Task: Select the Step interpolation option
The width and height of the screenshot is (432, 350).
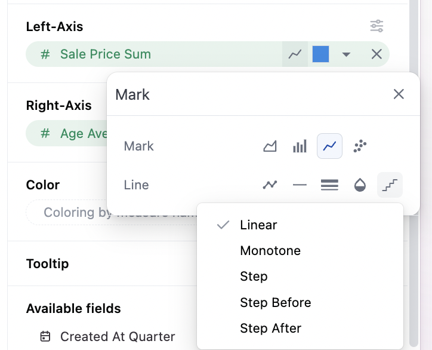Action: pyautogui.click(x=254, y=277)
